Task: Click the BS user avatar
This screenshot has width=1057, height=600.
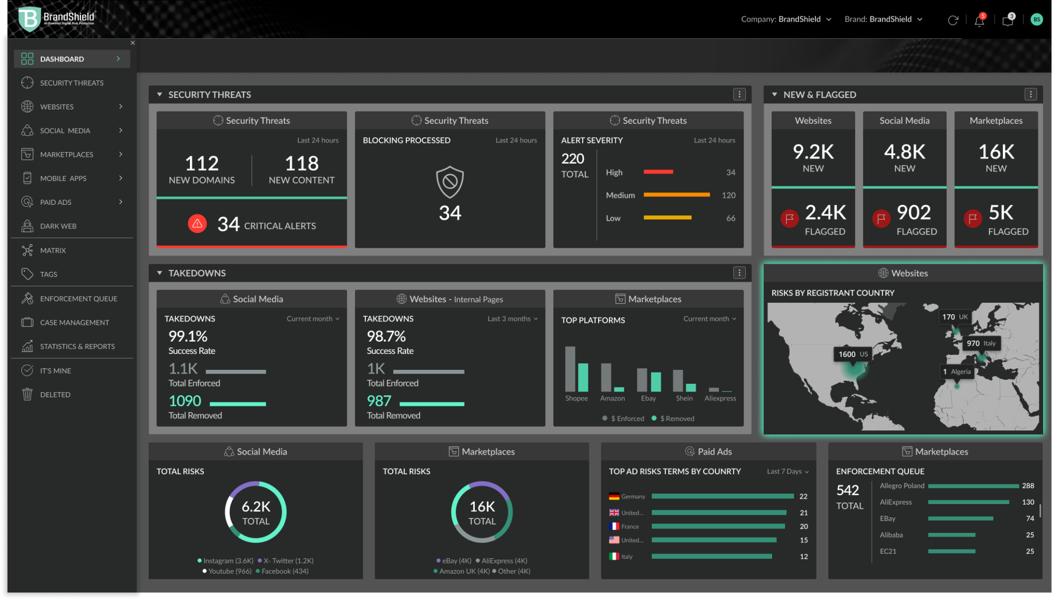Action: coord(1036,20)
